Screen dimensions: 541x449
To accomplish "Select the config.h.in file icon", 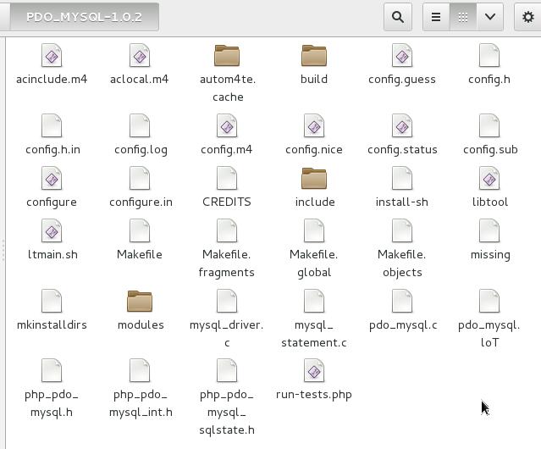I will coord(52,125).
